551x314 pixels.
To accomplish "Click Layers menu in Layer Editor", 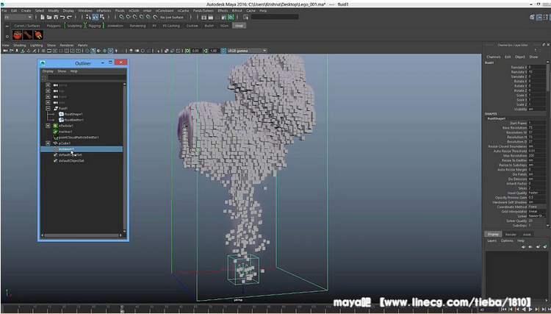I will (x=492, y=241).
